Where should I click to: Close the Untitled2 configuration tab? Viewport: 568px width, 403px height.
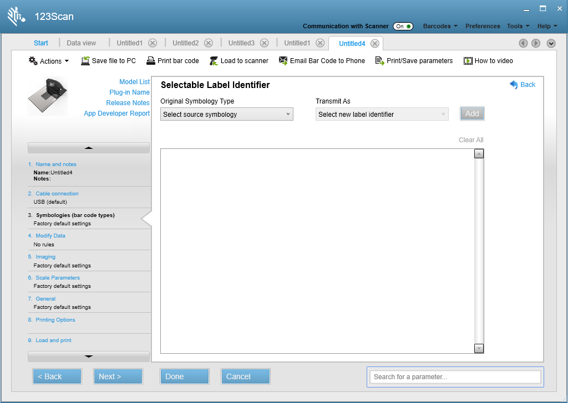[x=208, y=43]
